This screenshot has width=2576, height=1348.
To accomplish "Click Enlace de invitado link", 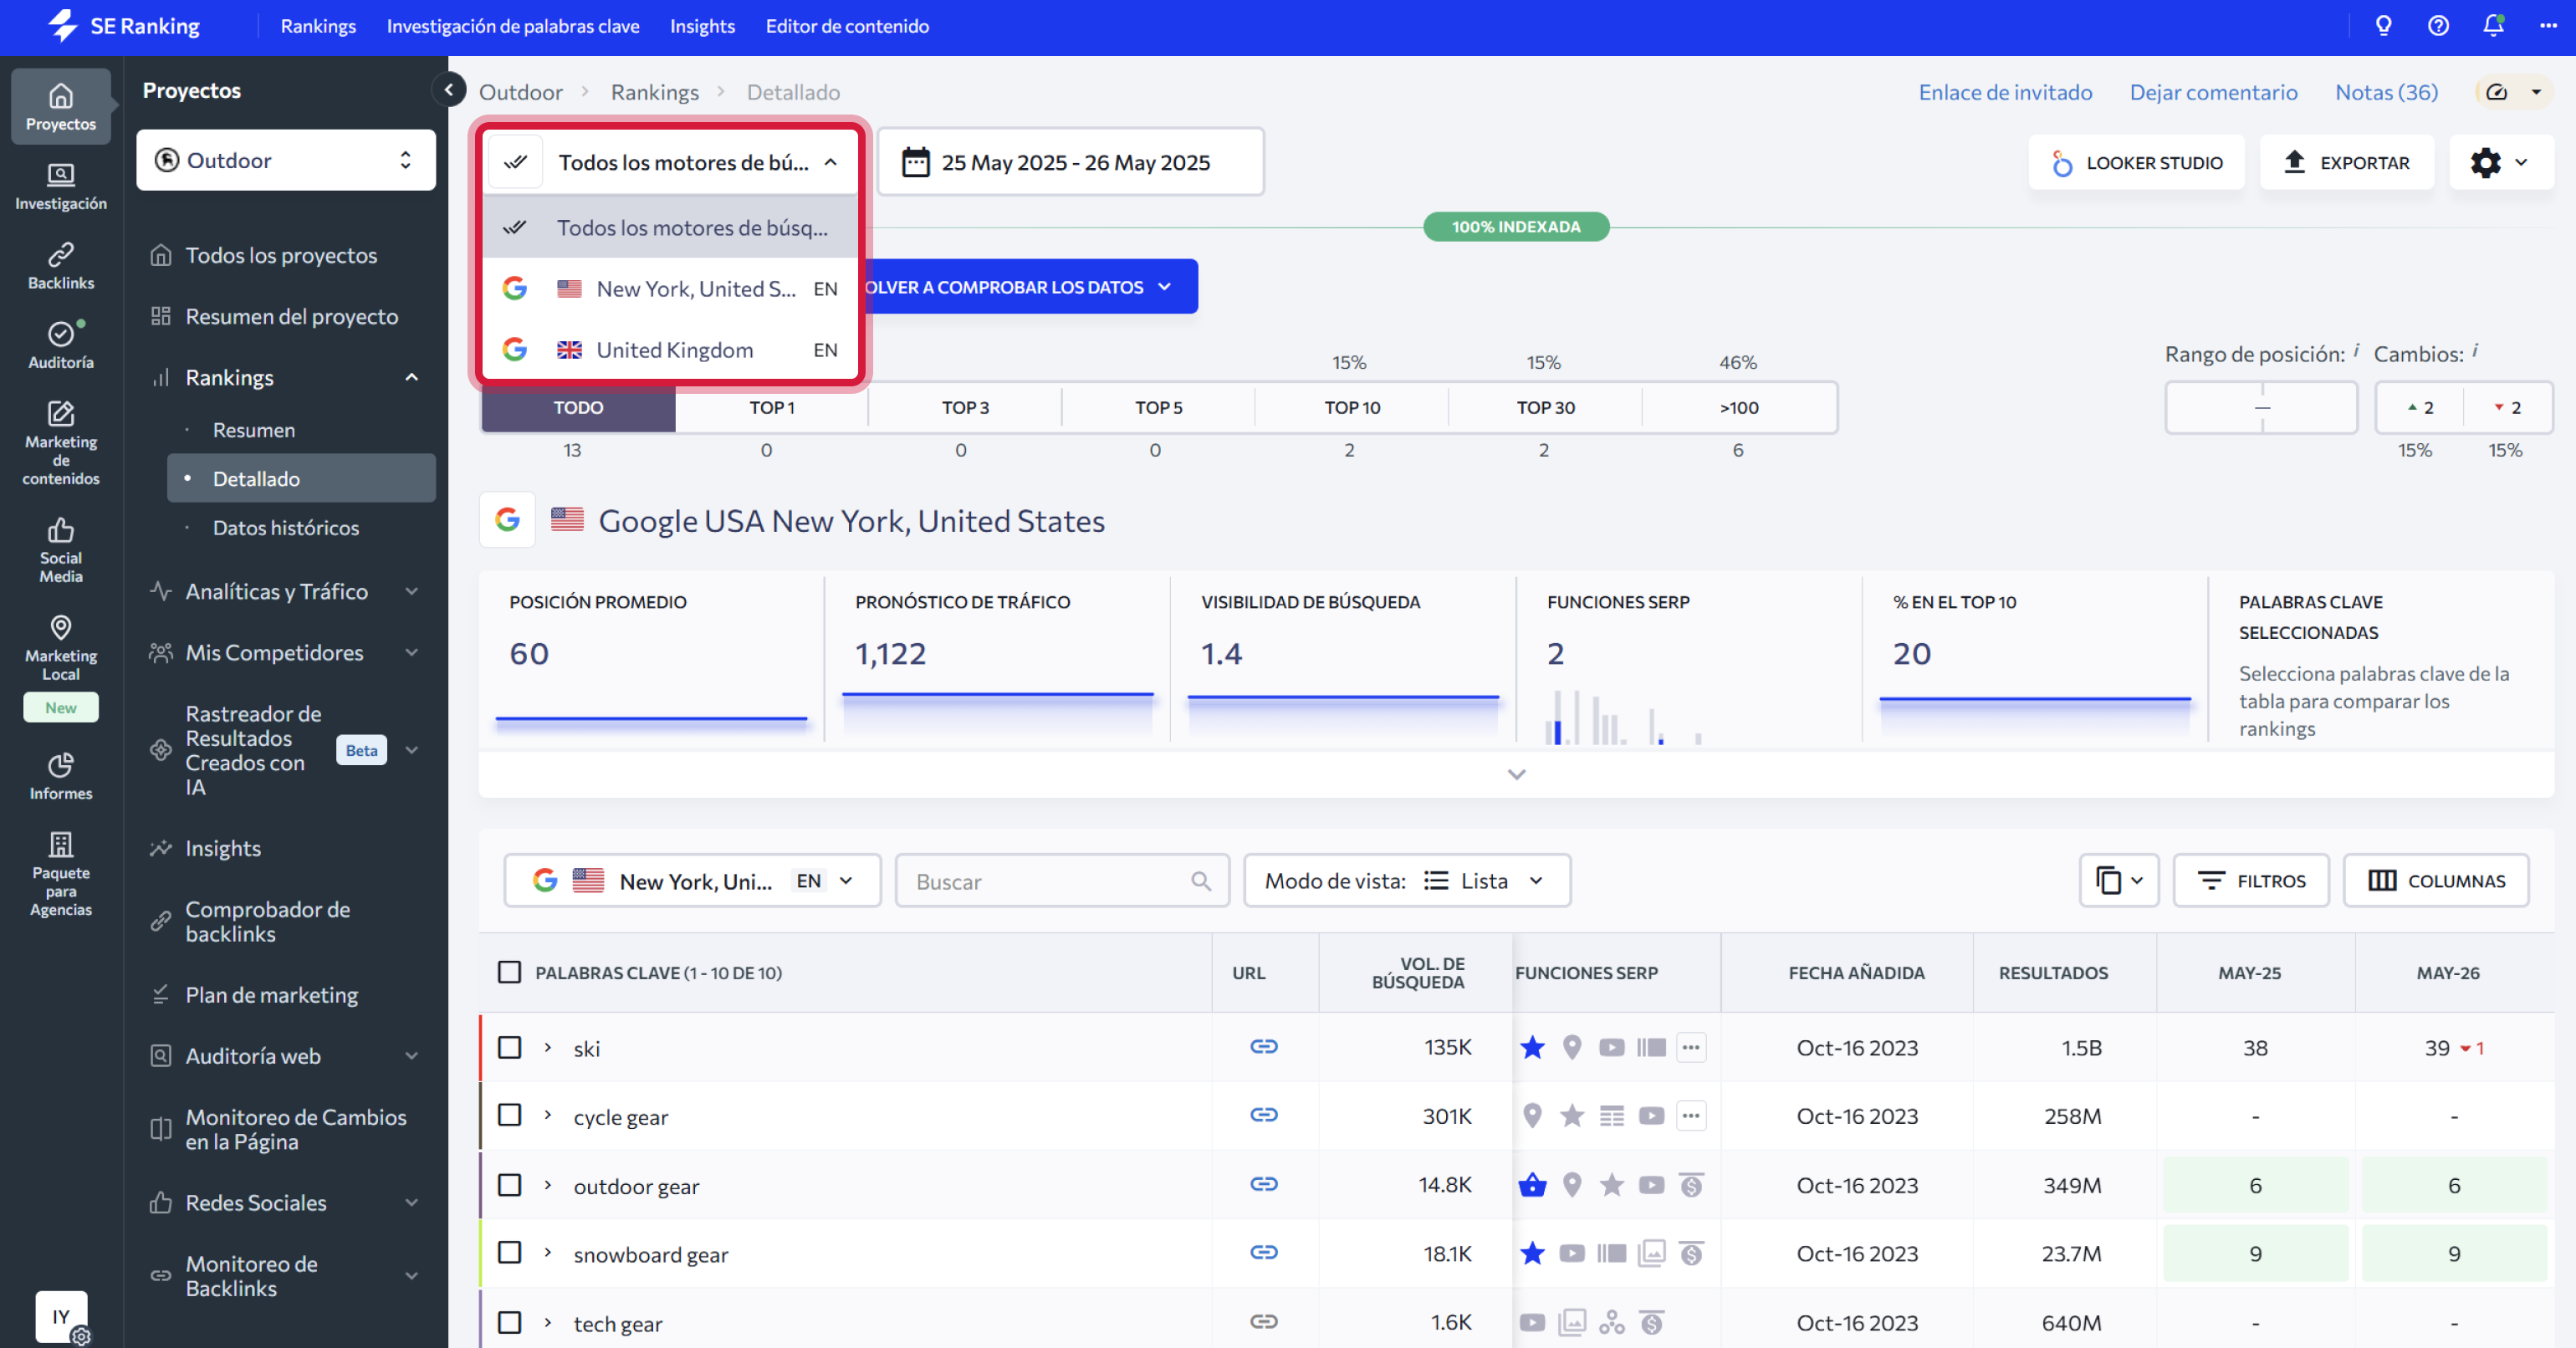I will click(x=2005, y=92).
